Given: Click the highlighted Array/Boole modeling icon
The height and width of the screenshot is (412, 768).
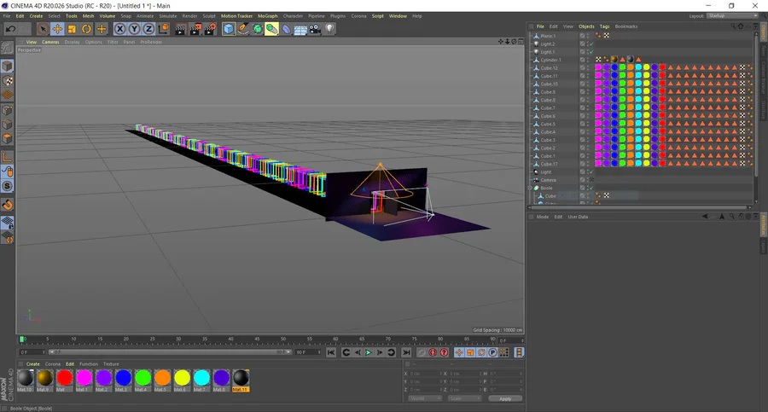Looking at the screenshot, I should tap(272, 29).
